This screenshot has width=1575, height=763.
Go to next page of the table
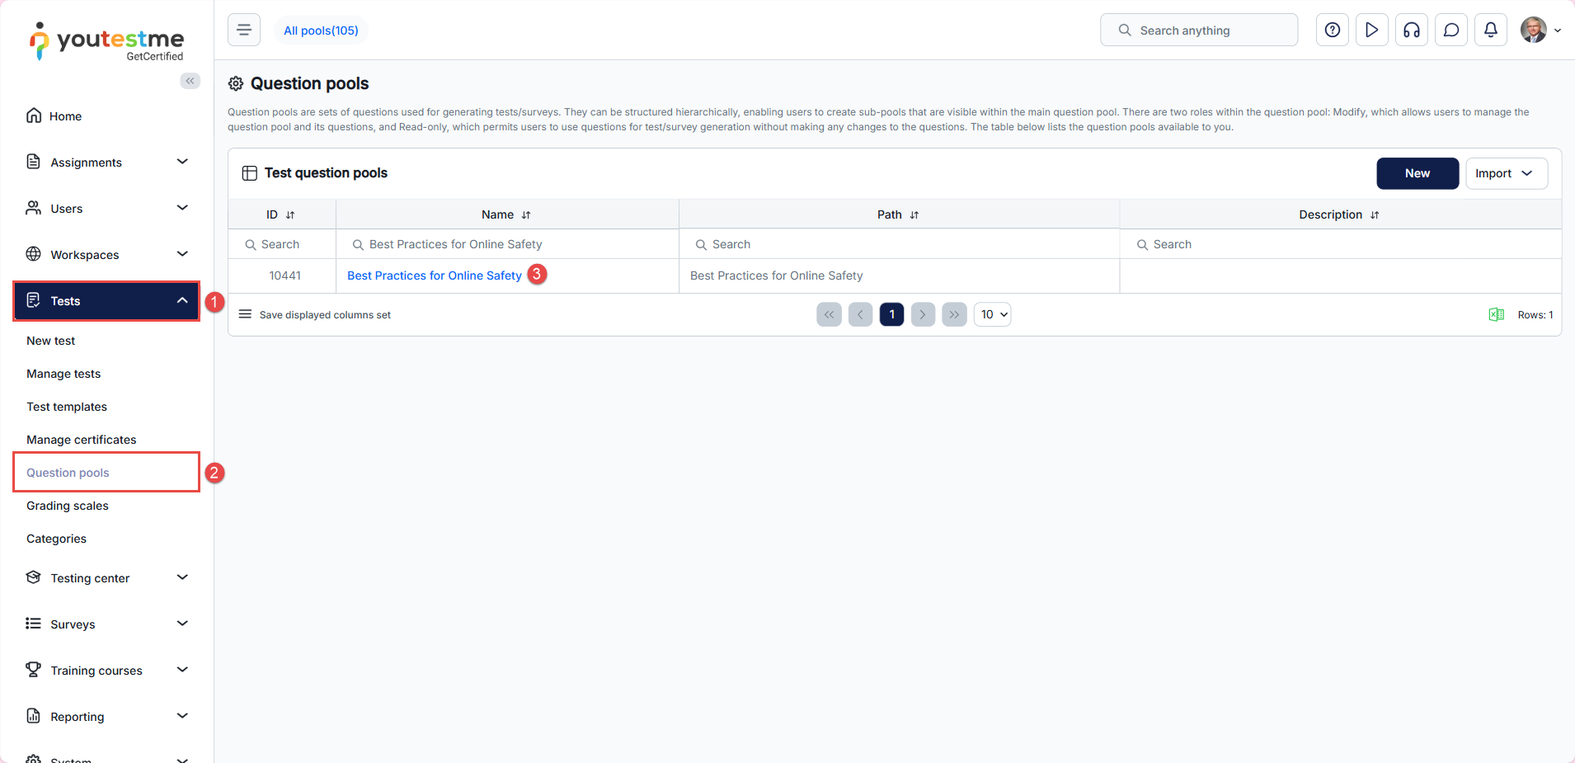coord(924,314)
